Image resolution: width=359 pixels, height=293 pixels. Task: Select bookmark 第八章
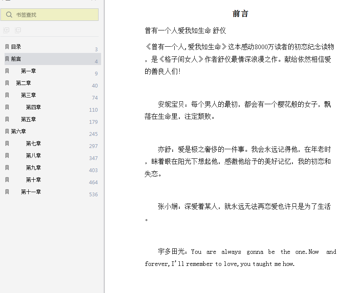point(33,155)
